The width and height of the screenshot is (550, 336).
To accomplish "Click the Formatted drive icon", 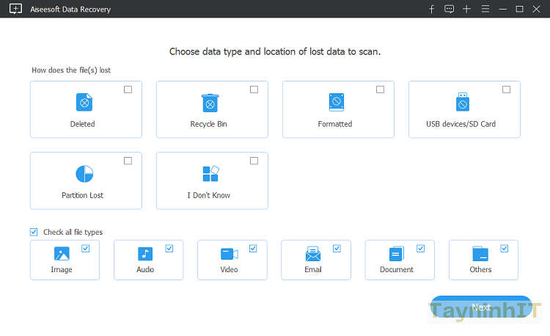I will 337,102.
